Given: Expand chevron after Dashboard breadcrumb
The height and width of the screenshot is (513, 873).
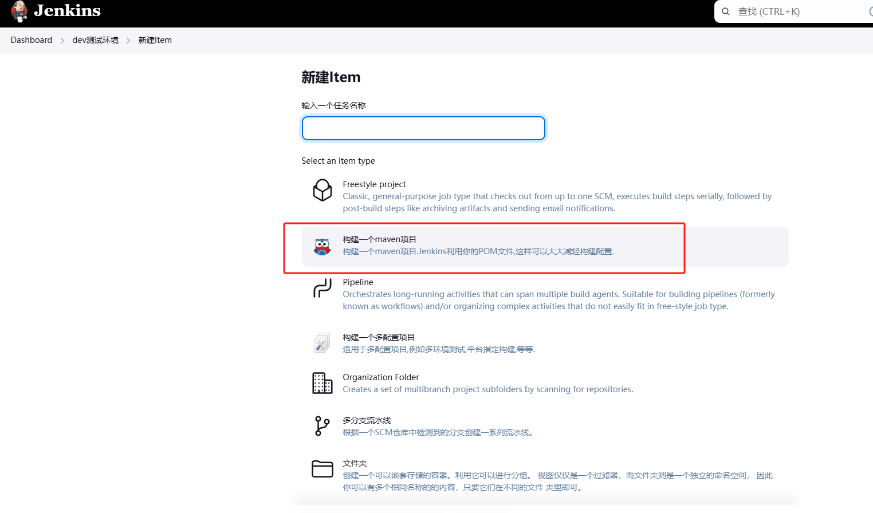Looking at the screenshot, I should click(62, 41).
